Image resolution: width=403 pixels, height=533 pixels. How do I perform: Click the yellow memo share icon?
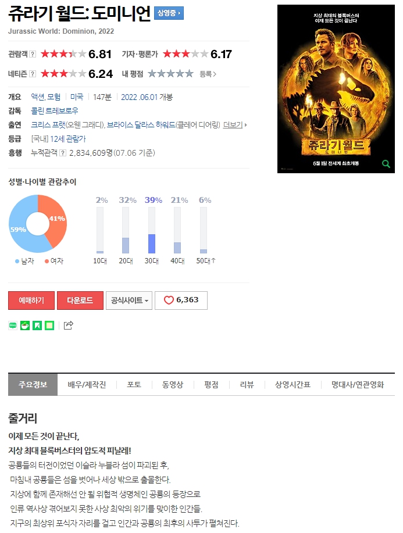click(x=49, y=325)
